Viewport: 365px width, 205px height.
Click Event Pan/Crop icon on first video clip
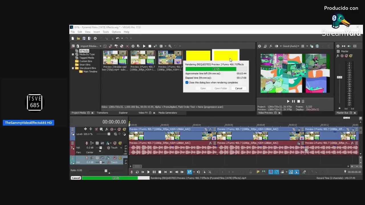[x=206, y=129]
